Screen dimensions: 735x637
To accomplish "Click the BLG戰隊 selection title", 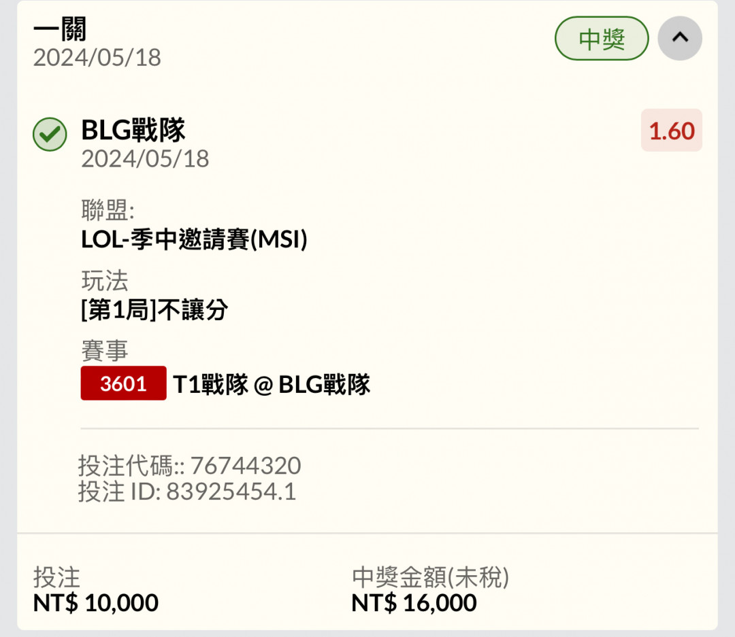I will coord(133,130).
